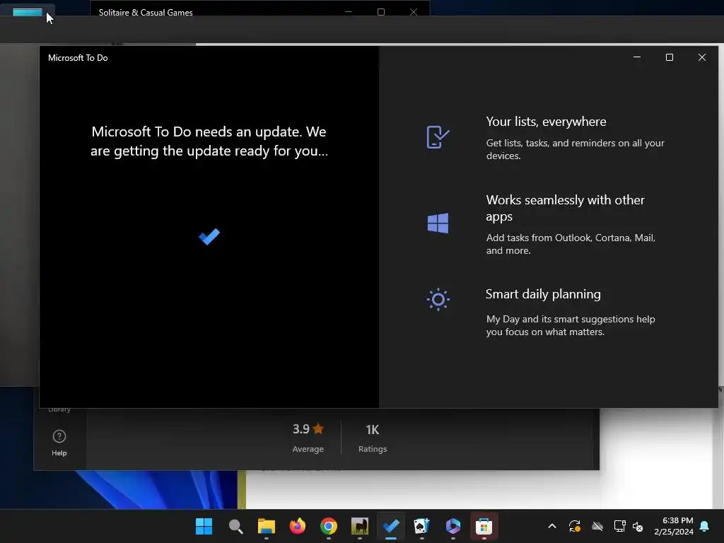Open File Explorer from taskbar

click(267, 526)
